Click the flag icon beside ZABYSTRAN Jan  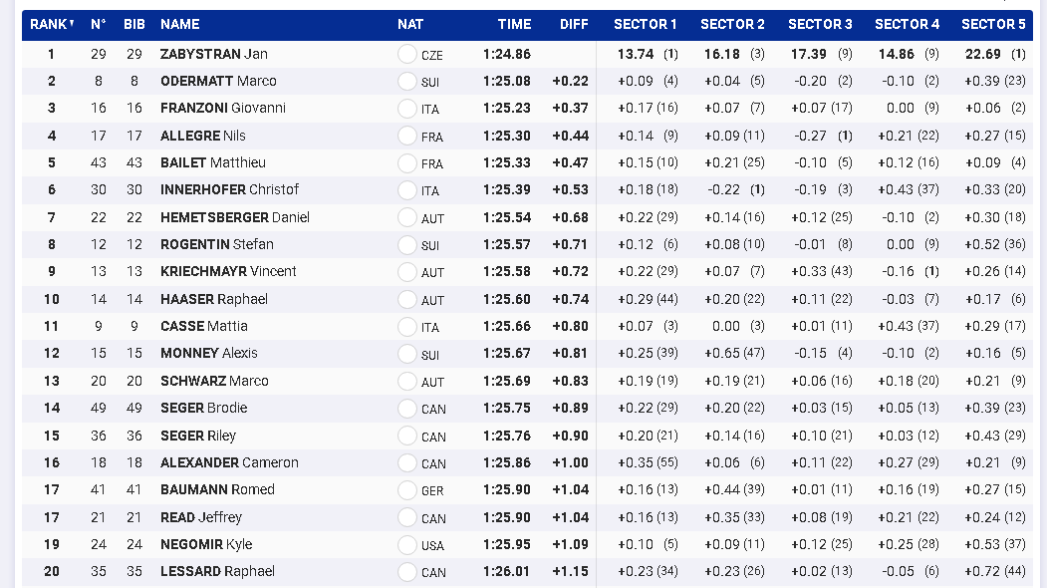click(x=406, y=55)
